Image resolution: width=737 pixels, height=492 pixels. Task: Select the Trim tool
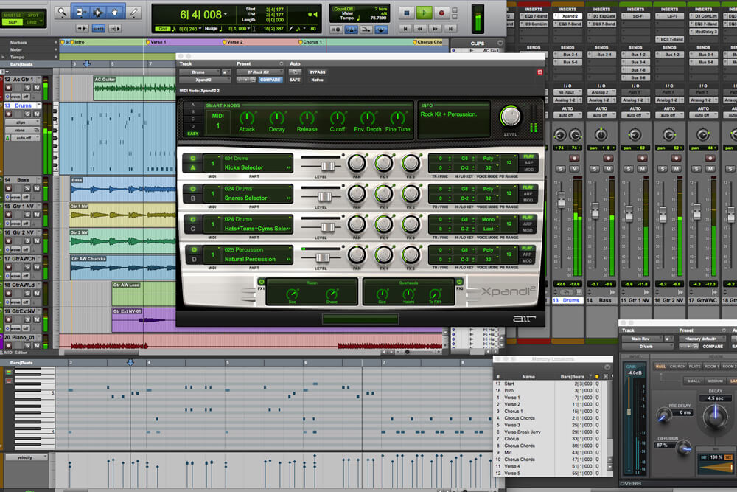click(x=81, y=13)
